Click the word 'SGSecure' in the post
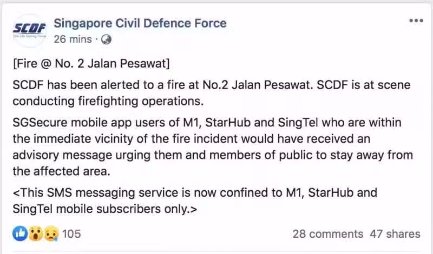Image resolution: width=433 pixels, height=254 pixels. point(40,123)
